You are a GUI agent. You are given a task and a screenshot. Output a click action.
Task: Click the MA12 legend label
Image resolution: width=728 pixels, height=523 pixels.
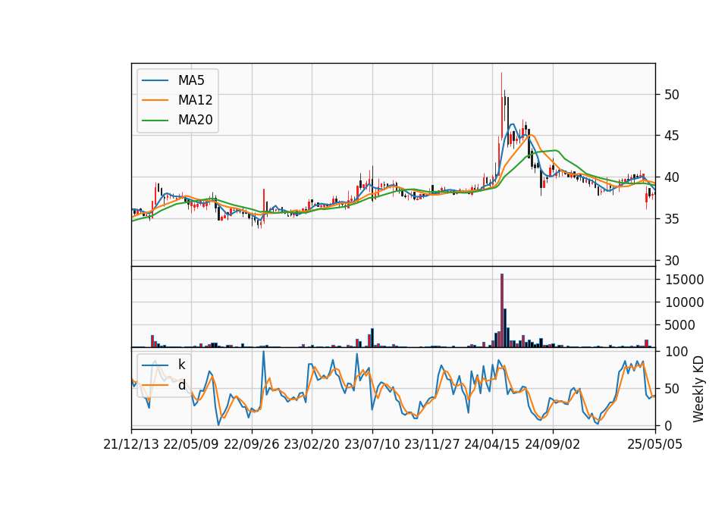point(195,100)
